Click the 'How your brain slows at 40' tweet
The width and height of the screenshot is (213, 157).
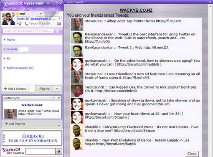[134, 116]
